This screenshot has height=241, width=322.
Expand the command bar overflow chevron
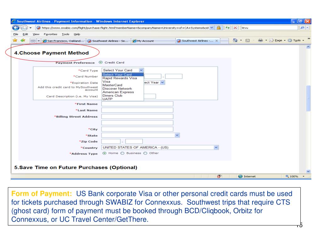(309, 39)
